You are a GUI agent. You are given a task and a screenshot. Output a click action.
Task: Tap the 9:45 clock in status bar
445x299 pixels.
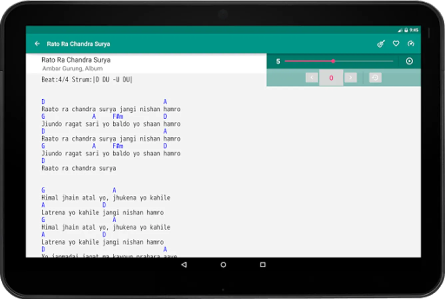click(414, 30)
